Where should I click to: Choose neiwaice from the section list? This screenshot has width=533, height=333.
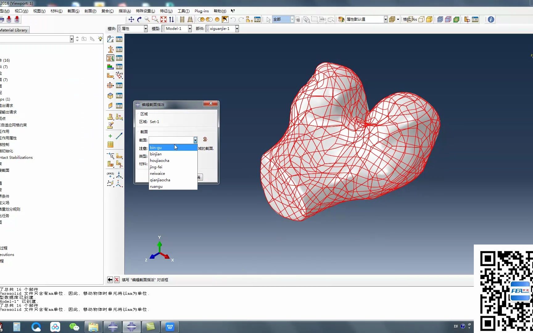pos(173,174)
